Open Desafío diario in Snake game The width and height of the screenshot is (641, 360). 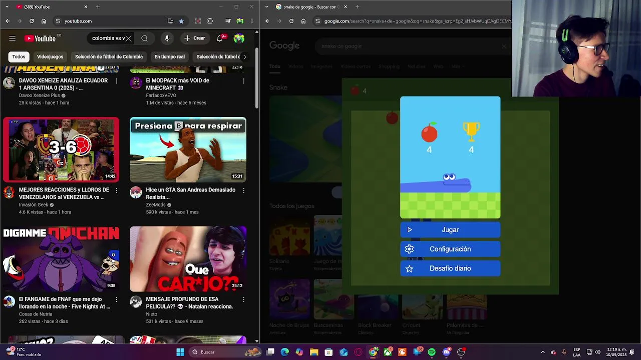coord(450,268)
